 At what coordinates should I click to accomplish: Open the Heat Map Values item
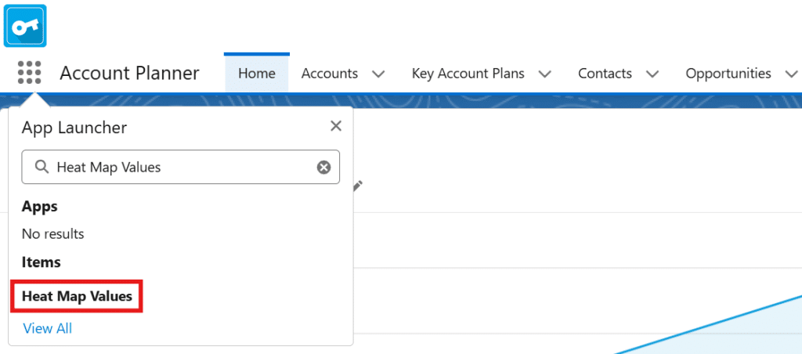77,297
